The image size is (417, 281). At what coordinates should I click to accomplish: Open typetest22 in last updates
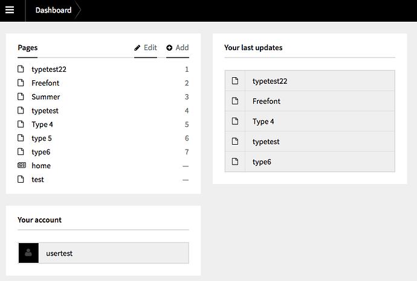(270, 81)
